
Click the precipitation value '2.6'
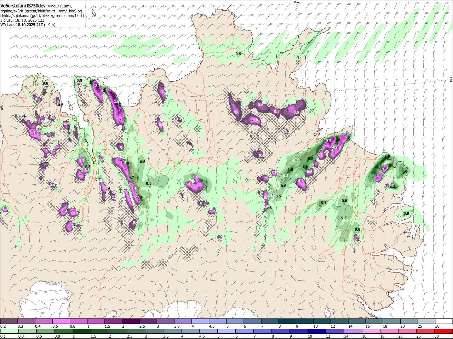point(329,140)
